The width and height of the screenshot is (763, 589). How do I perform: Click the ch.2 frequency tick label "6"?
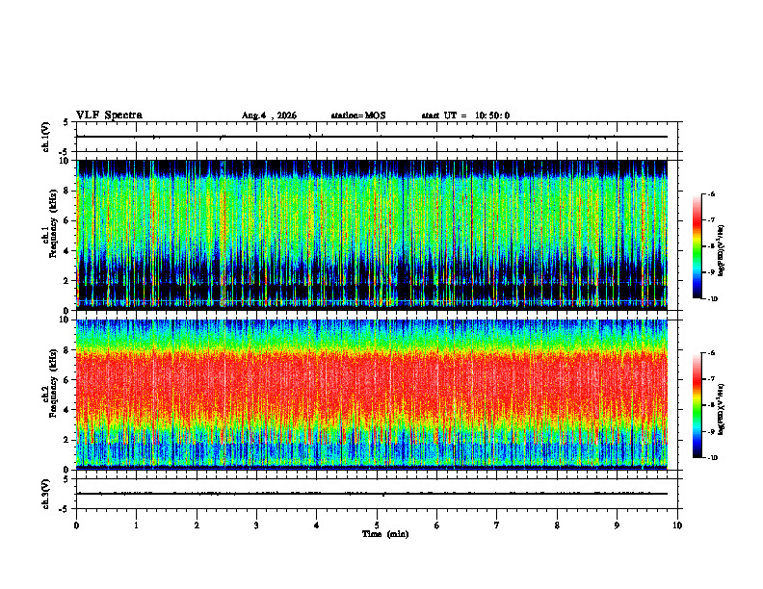(x=67, y=380)
